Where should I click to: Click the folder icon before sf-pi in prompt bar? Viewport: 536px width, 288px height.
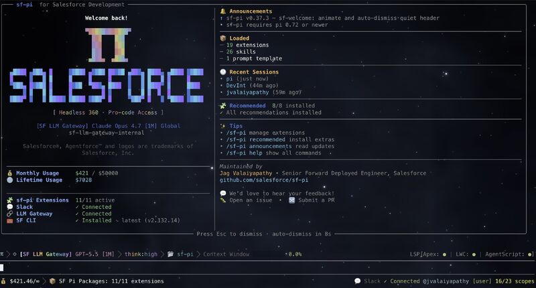point(170,255)
